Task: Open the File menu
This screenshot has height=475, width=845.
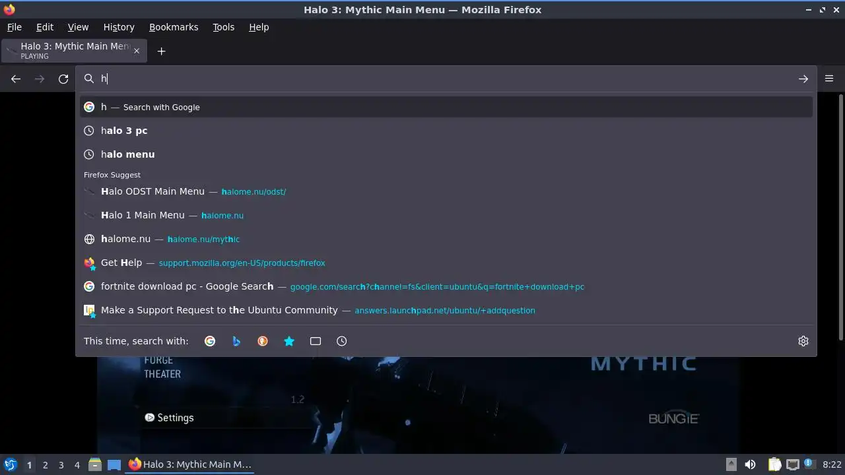Action: (14, 27)
